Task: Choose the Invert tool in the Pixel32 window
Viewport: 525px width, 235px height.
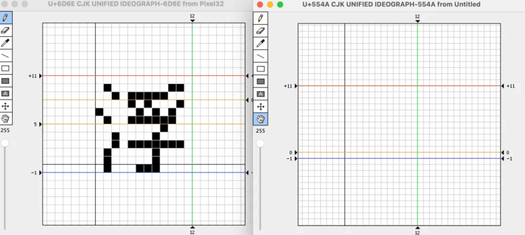Action: pyautogui.click(x=6, y=94)
